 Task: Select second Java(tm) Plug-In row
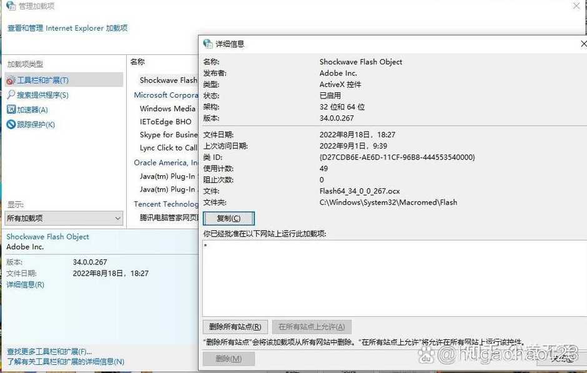tap(168, 189)
